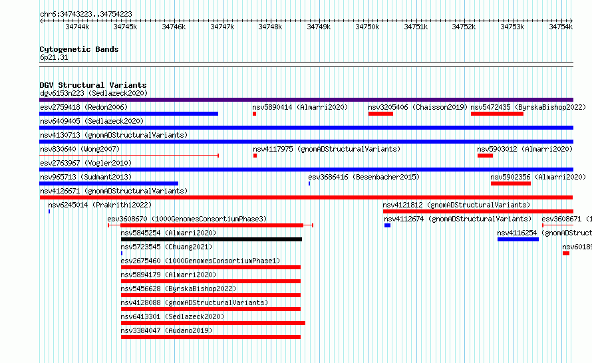Click the 34744k ruler tick label

tap(77, 27)
